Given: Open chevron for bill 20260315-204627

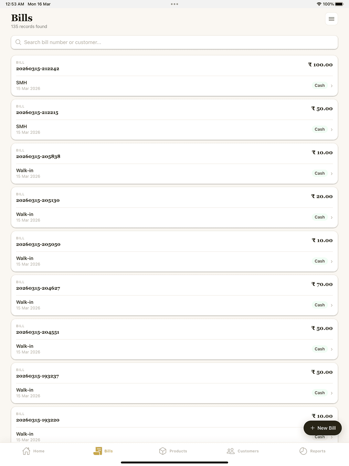Looking at the screenshot, I should point(332,305).
